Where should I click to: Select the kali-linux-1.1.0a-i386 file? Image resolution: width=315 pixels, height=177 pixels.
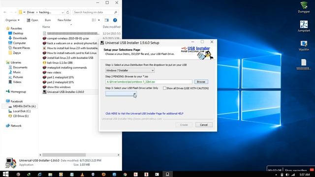click(60, 62)
